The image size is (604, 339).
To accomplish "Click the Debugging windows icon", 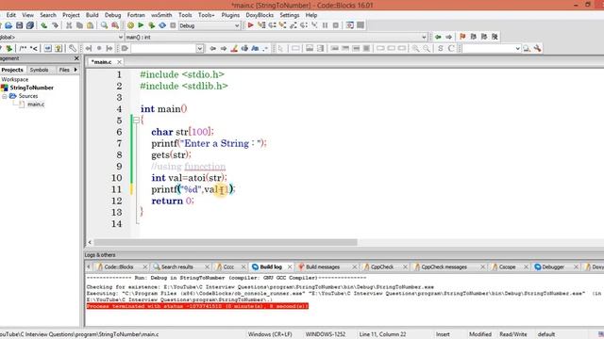I will [x=350, y=25].
